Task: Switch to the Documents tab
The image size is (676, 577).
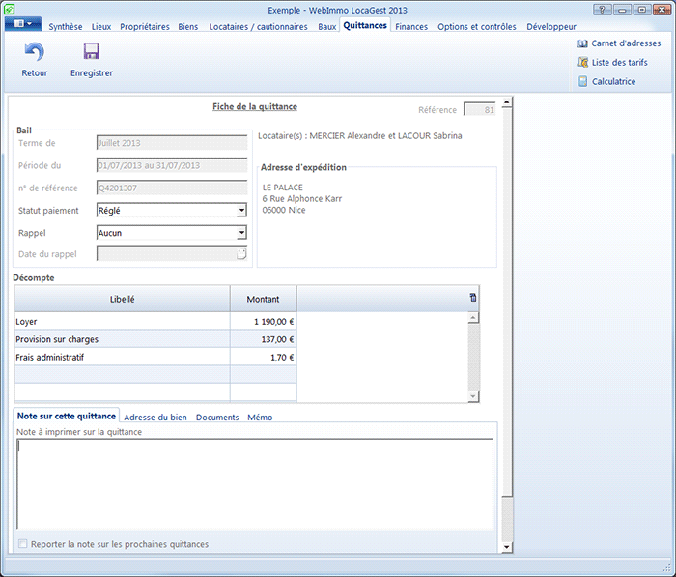Action: (217, 418)
